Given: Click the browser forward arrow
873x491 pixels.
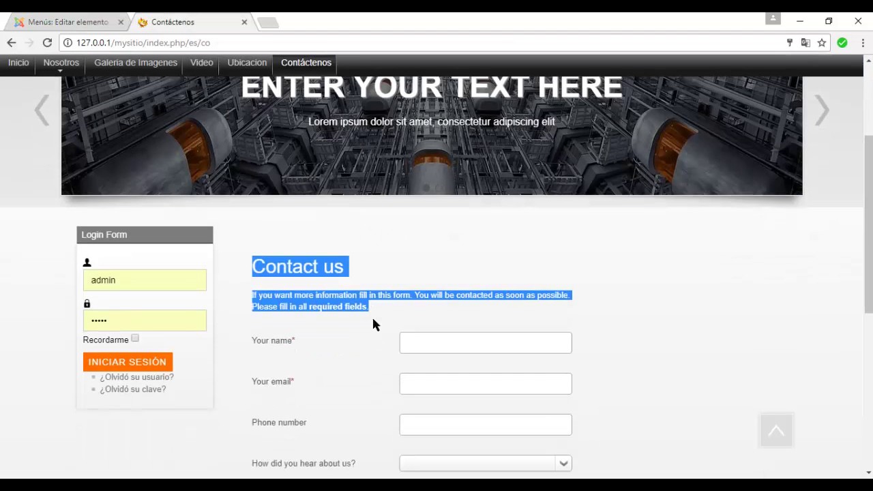Looking at the screenshot, I should (x=29, y=42).
